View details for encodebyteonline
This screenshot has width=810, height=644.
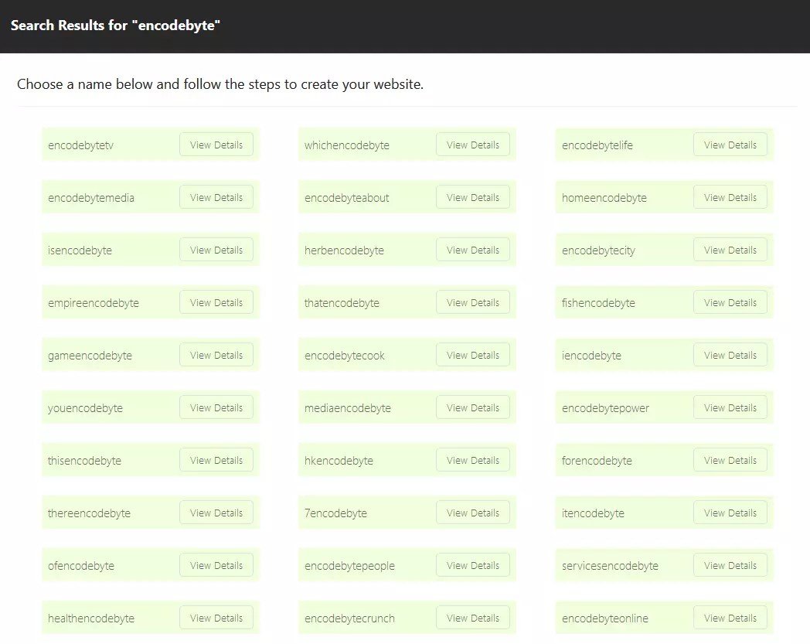[x=730, y=618]
